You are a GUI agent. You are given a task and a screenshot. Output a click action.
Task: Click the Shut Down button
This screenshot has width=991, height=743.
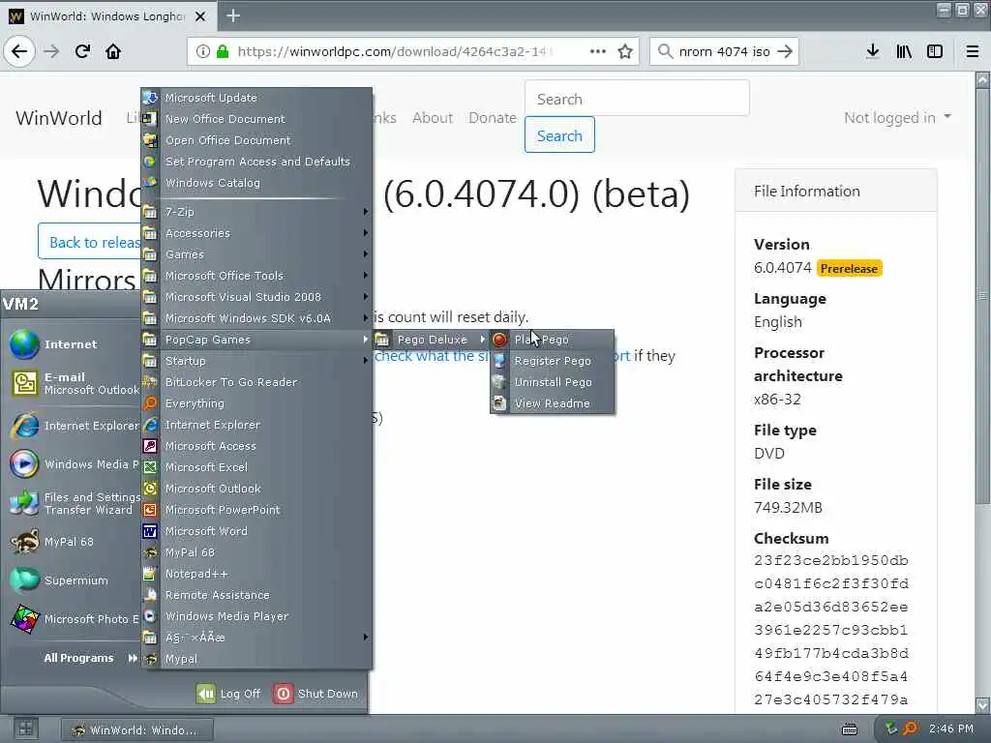pyautogui.click(x=316, y=693)
